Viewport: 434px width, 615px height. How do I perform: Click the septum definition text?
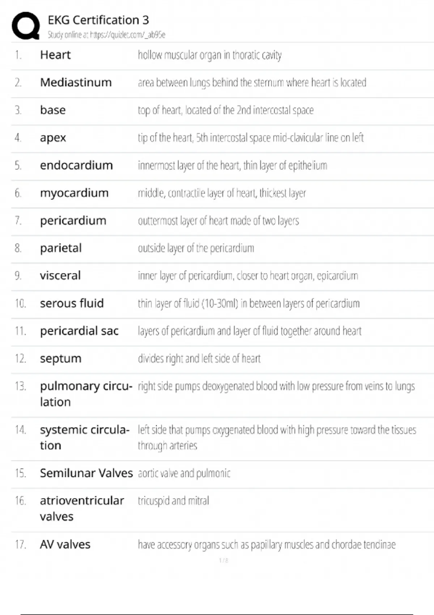coord(199,359)
